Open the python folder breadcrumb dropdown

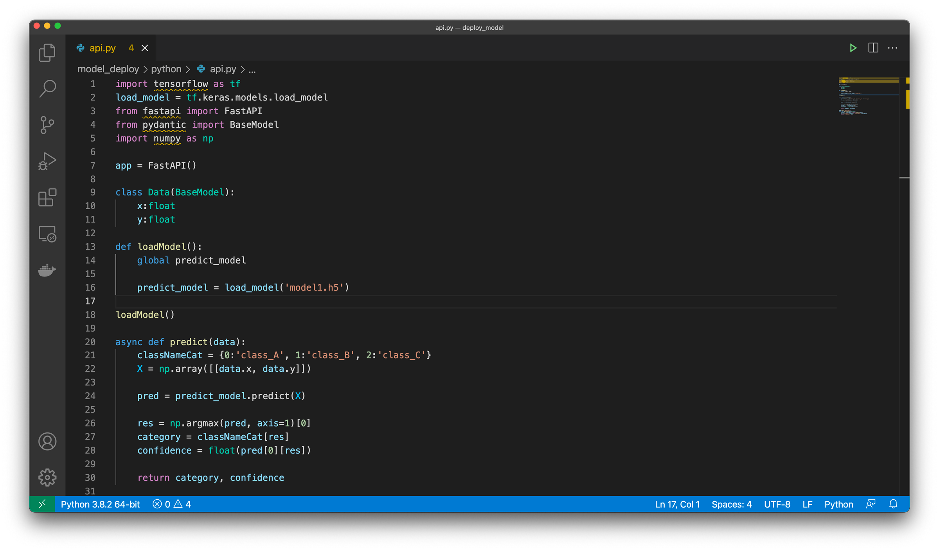point(166,69)
